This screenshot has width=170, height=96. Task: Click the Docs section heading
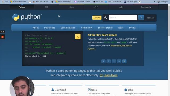click(x=94, y=90)
